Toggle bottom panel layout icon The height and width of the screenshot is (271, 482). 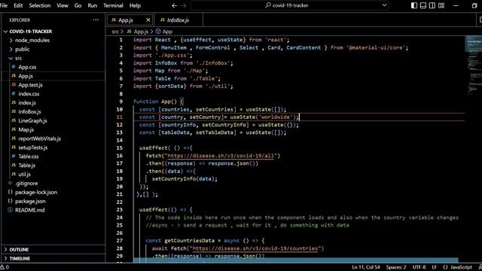(x=423, y=5)
